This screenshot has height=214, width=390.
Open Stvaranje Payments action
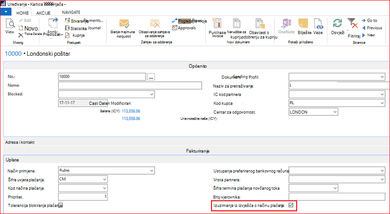(84, 21)
